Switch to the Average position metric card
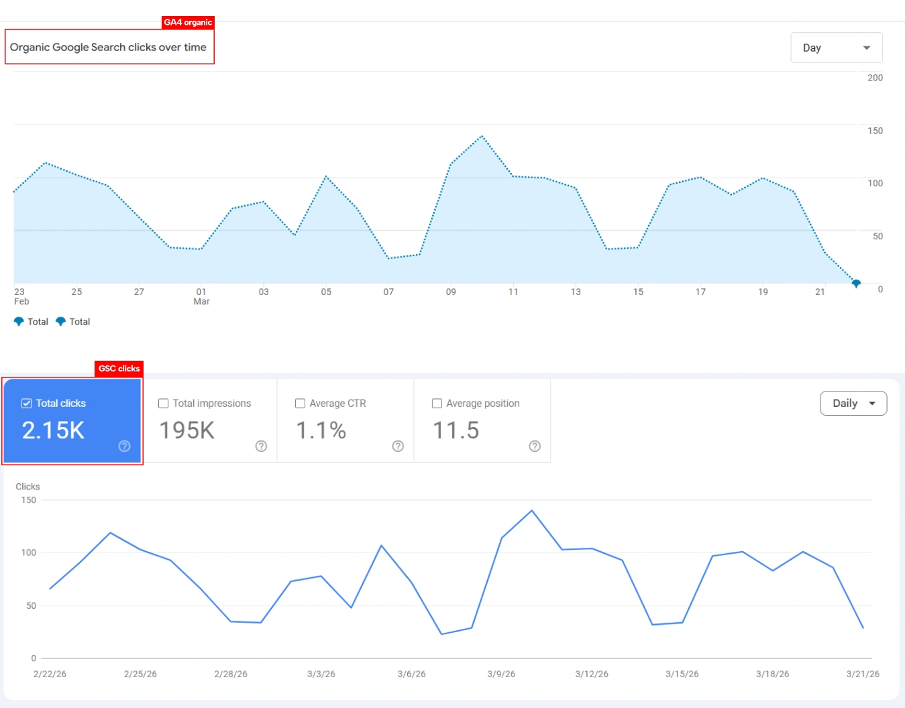 coord(482,421)
